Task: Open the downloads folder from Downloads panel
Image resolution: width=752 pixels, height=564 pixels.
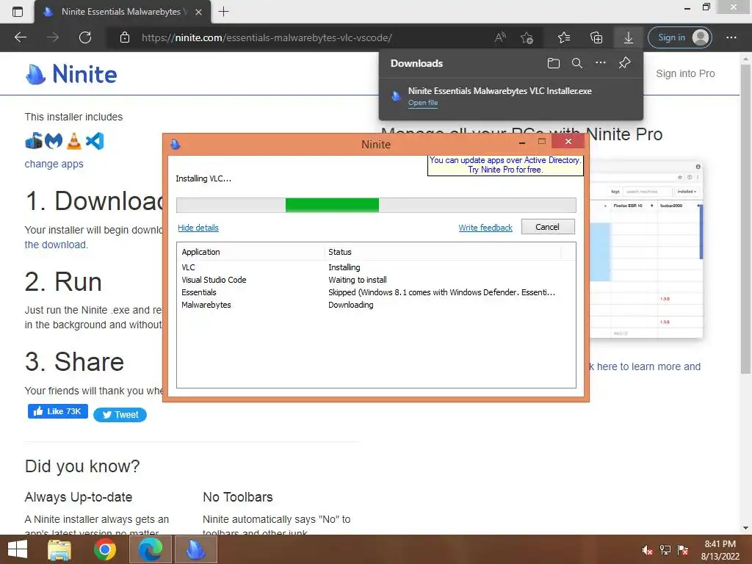Action: [x=554, y=63]
